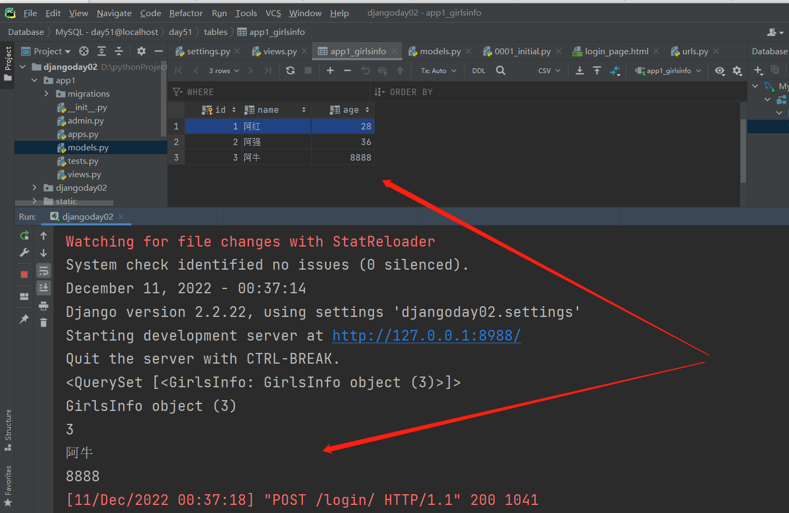
Task: Collapse the app1 folder
Action: point(34,80)
